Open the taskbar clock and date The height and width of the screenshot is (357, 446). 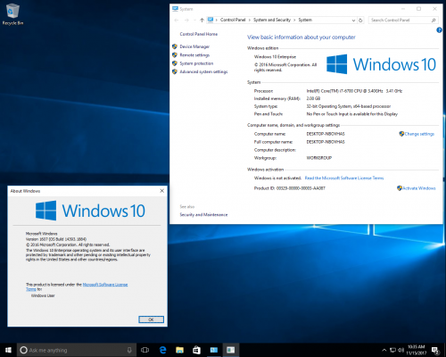click(x=417, y=350)
